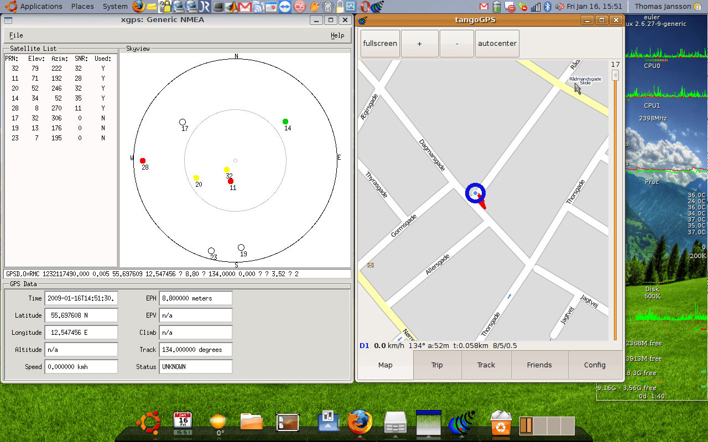708x442 pixels.
Task: Open Firefox from the bottom dock
Action: click(361, 422)
